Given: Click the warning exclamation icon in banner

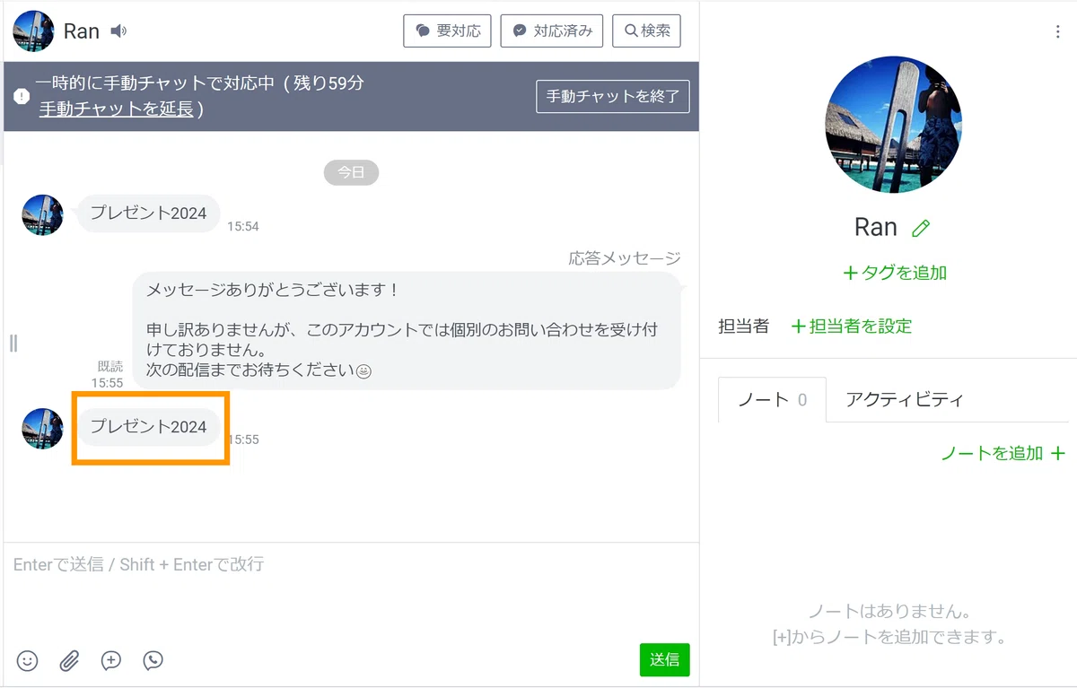Looking at the screenshot, I should point(22,96).
